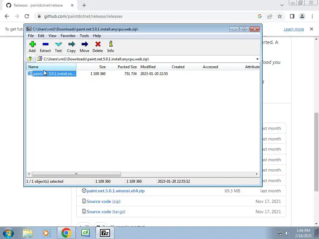Open the Help menu in 7-Zip
Screen dimensions: 319x239
[x=97, y=36]
